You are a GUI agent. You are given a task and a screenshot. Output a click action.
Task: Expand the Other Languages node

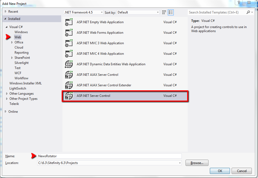7,94
